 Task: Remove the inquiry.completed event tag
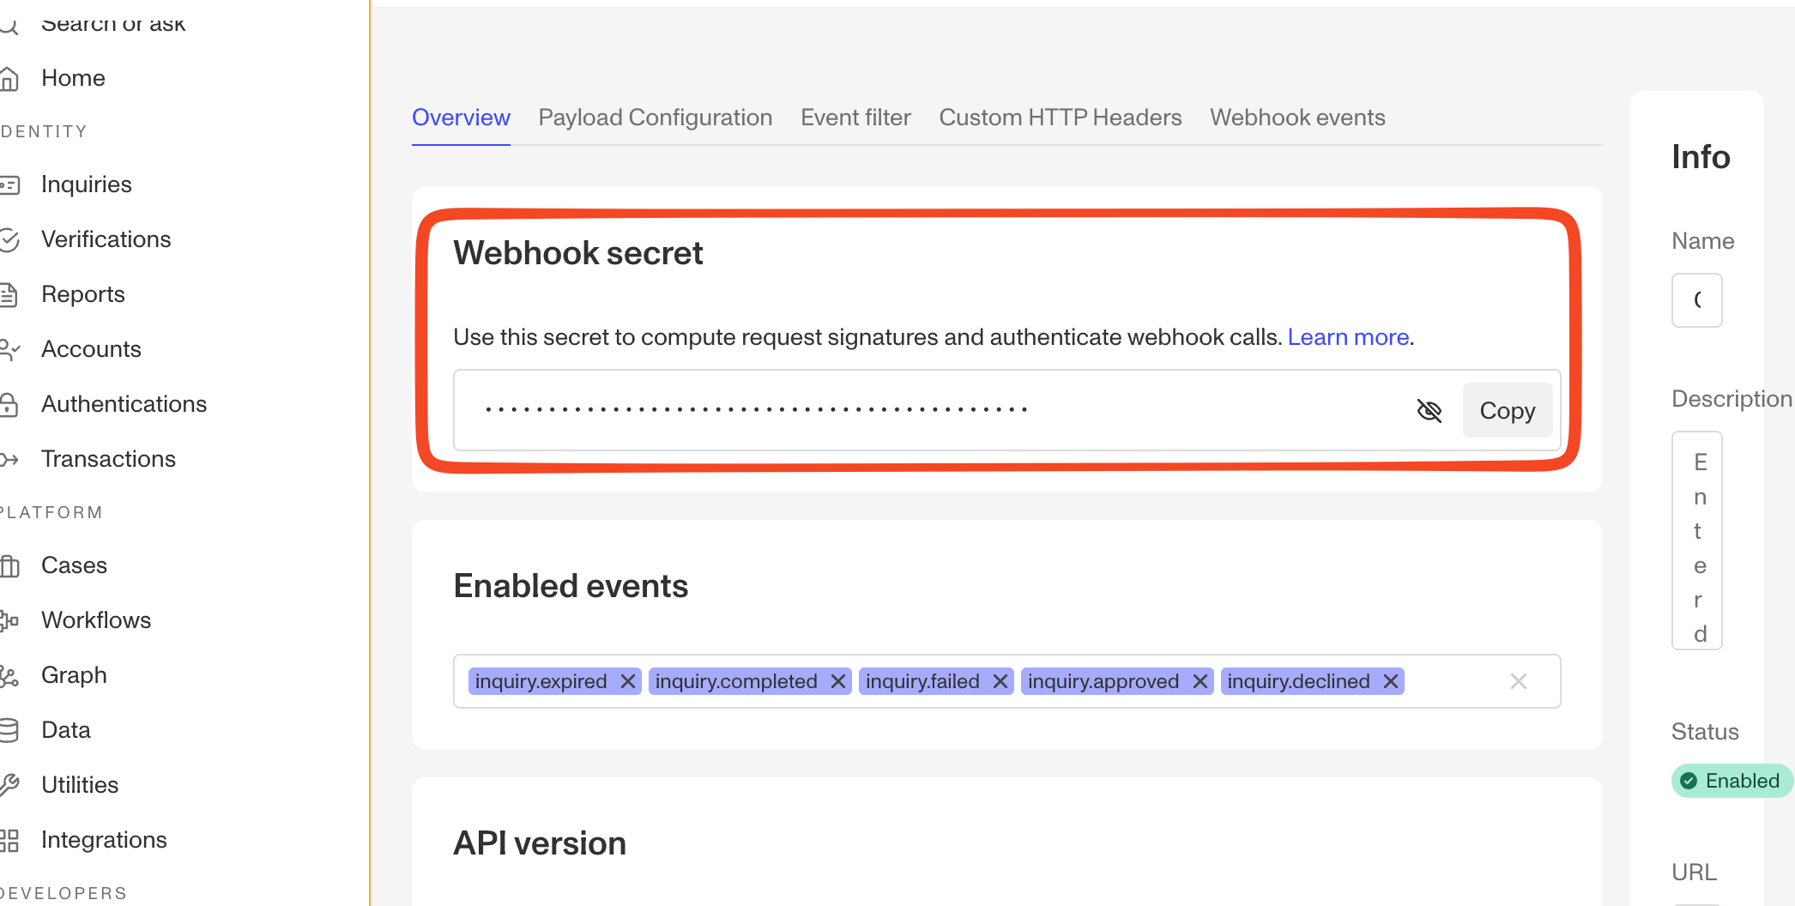[x=838, y=681]
